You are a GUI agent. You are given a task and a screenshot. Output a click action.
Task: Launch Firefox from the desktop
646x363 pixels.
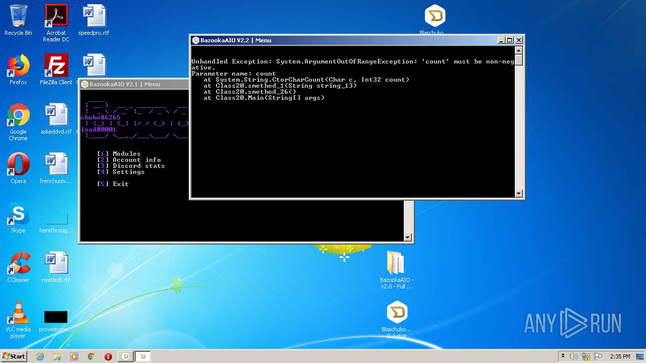tap(18, 70)
